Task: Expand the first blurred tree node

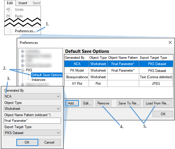Action: (x=22, y=51)
